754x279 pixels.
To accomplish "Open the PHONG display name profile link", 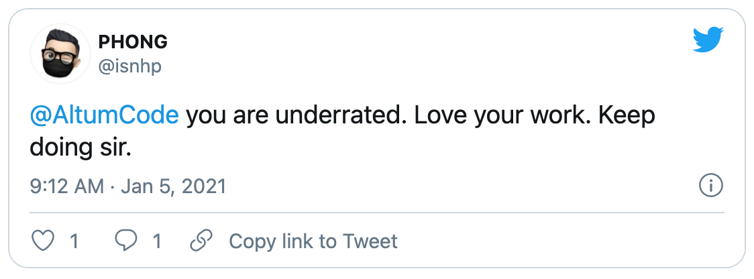I will click(x=133, y=42).
